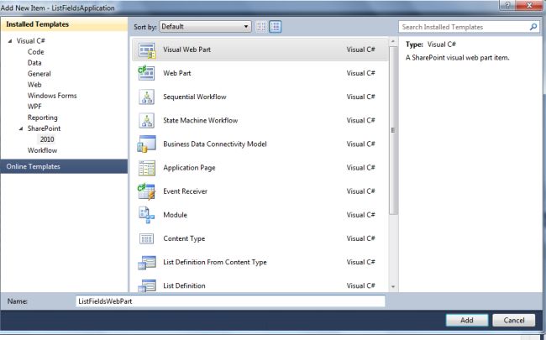Select the Code category
The width and height of the screenshot is (546, 340).
click(x=36, y=52)
